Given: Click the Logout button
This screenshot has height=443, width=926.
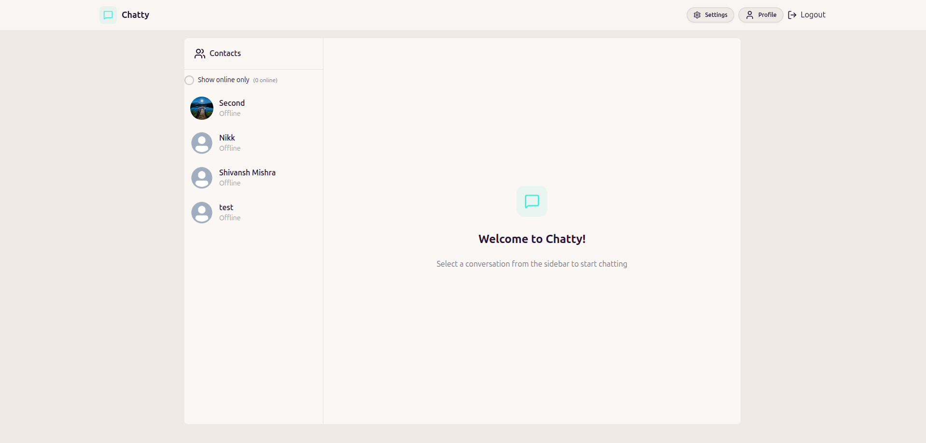Looking at the screenshot, I should click(806, 15).
